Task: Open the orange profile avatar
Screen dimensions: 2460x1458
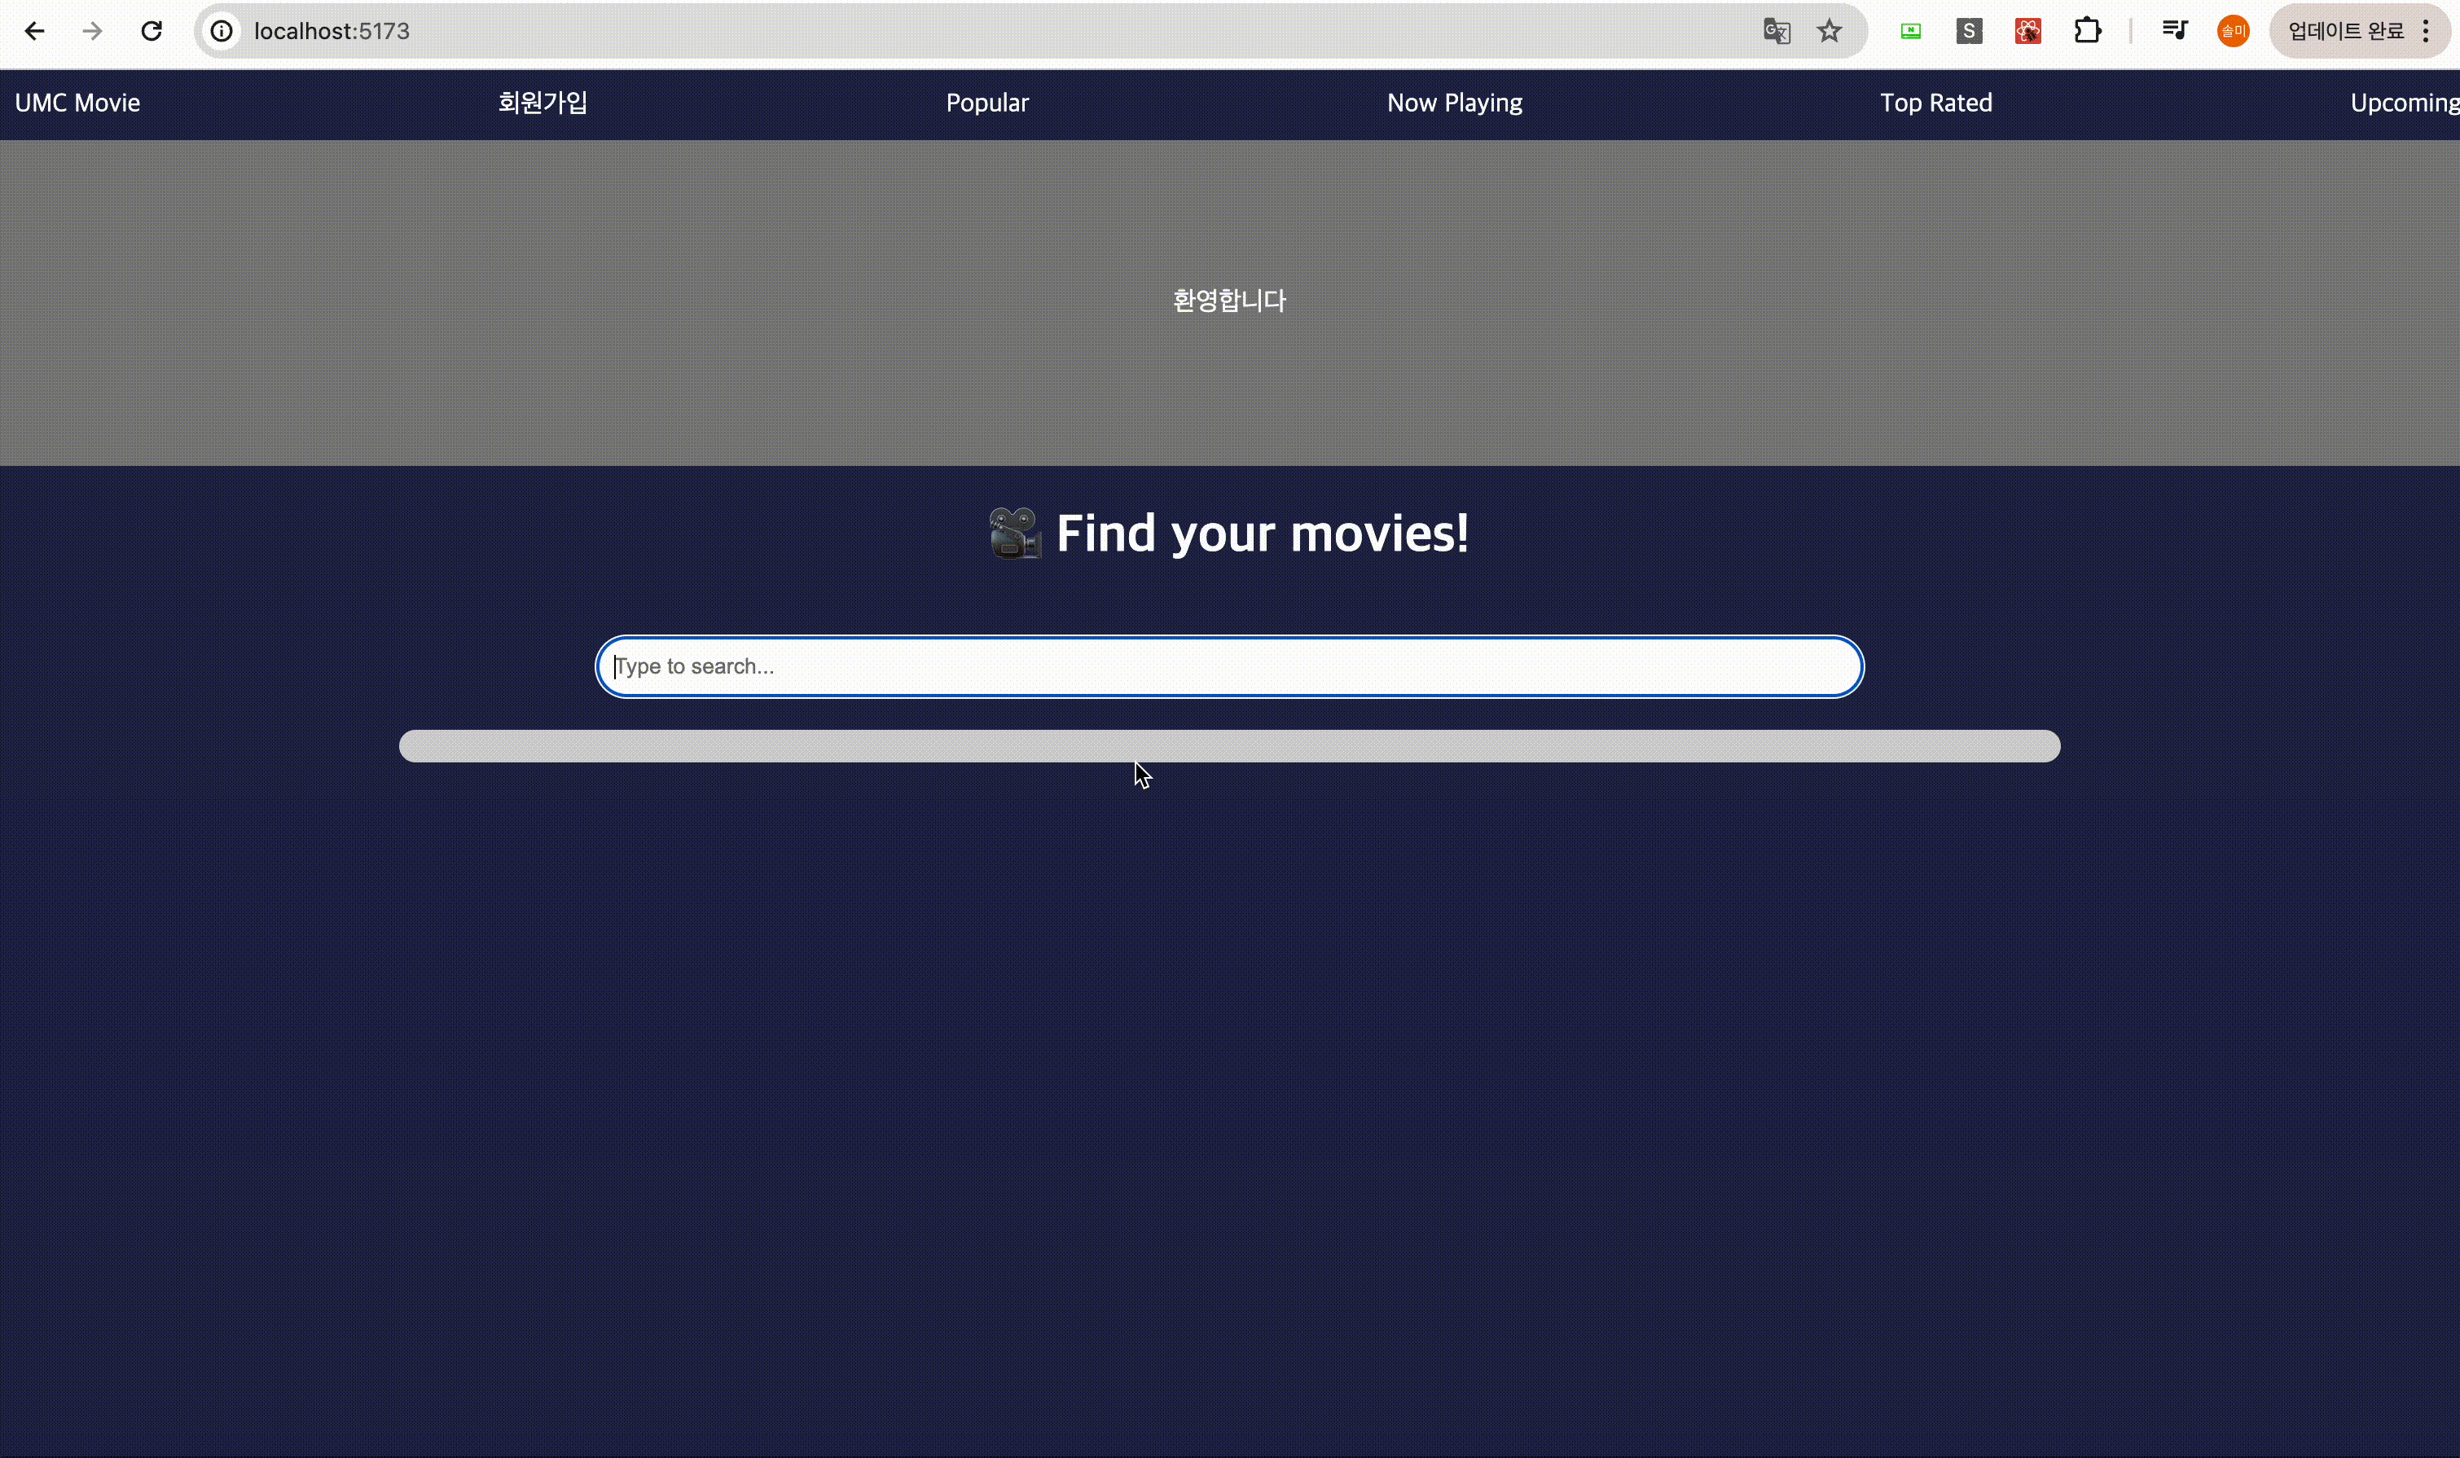Action: 2233,32
